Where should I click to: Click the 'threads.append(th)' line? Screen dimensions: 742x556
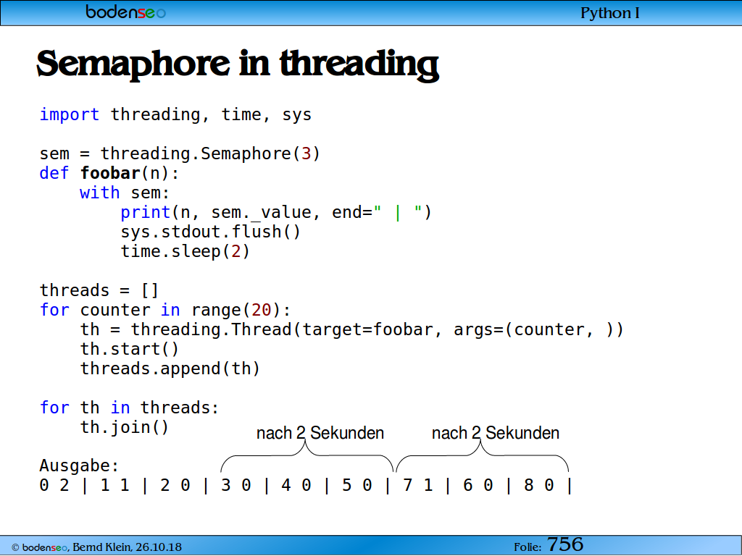click(x=170, y=368)
